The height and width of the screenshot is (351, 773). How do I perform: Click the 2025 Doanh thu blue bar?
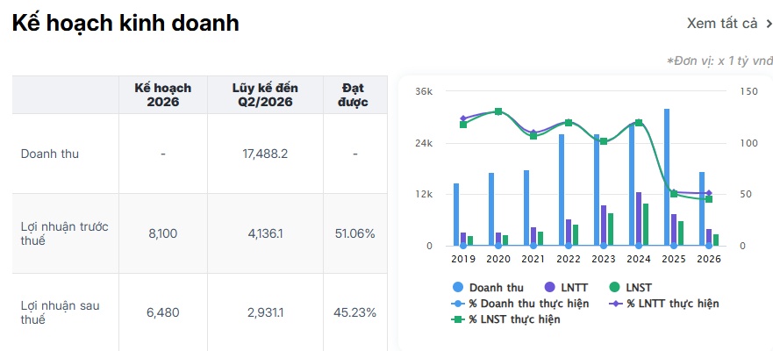tap(667, 177)
